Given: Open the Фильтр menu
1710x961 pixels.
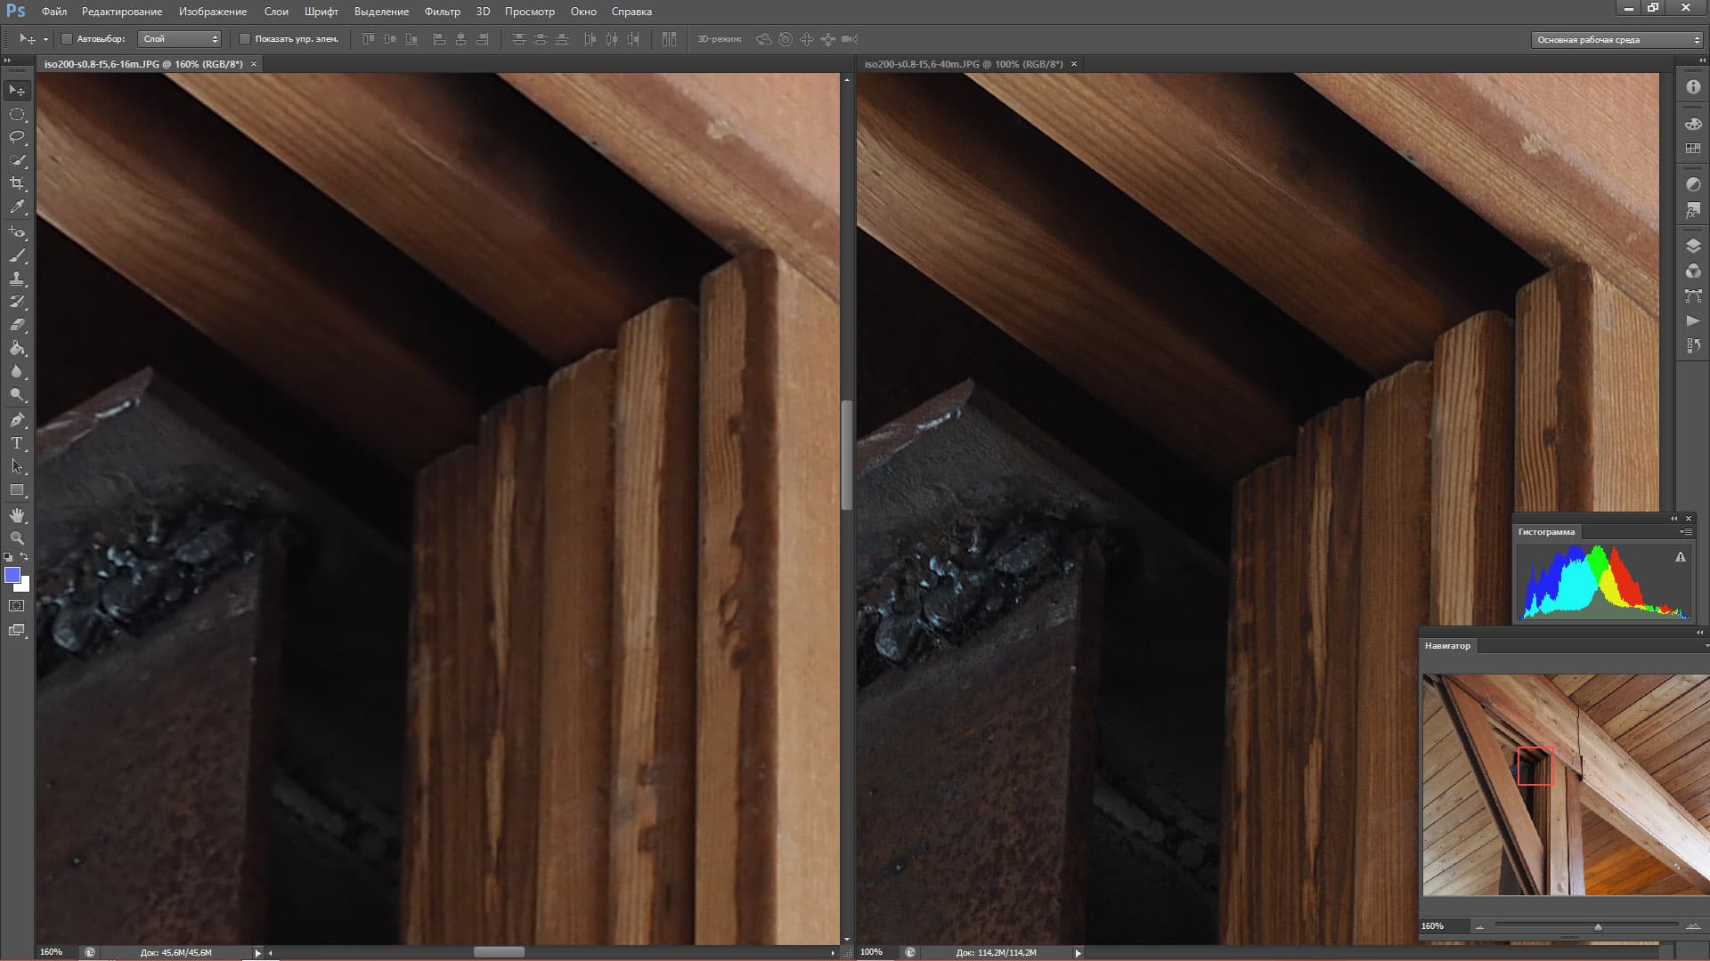Looking at the screenshot, I should pos(442,12).
